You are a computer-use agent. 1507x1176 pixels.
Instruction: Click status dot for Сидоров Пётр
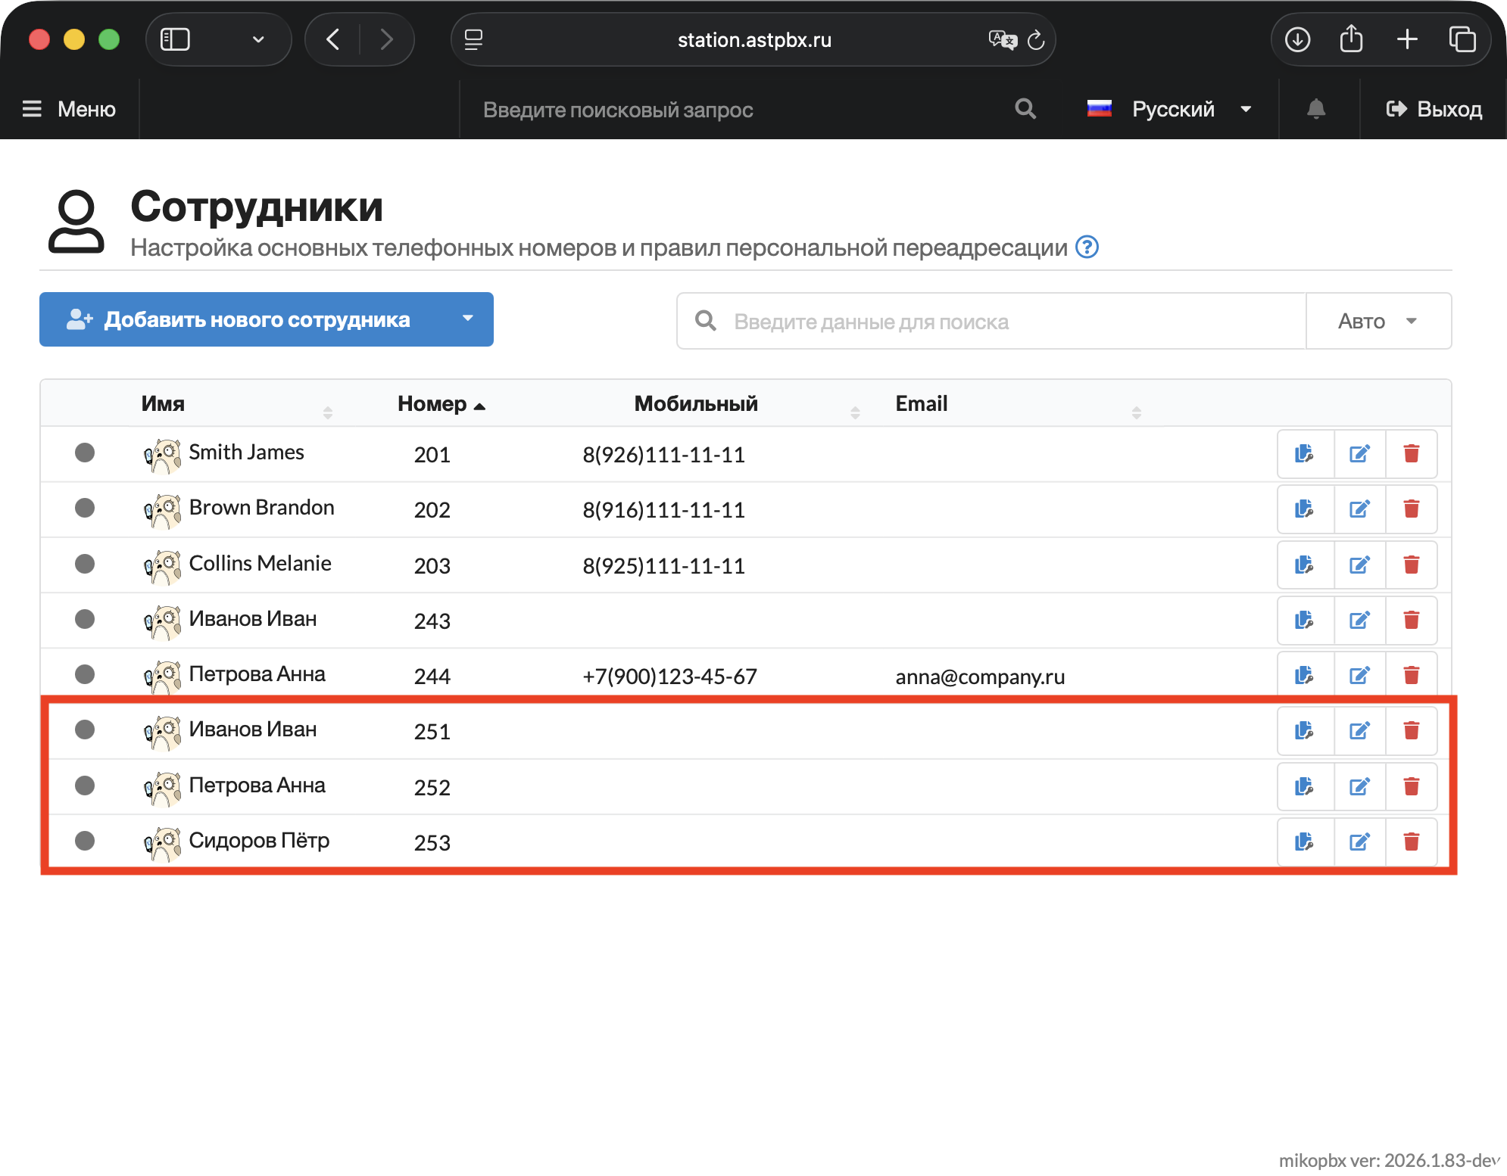(85, 841)
